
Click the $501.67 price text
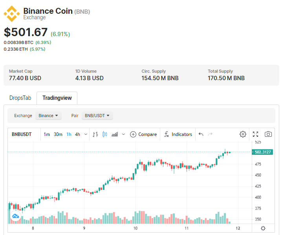click(x=26, y=32)
